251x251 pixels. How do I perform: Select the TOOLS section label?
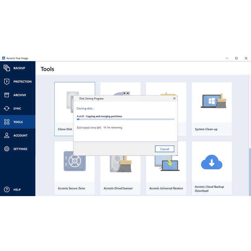tap(18, 122)
